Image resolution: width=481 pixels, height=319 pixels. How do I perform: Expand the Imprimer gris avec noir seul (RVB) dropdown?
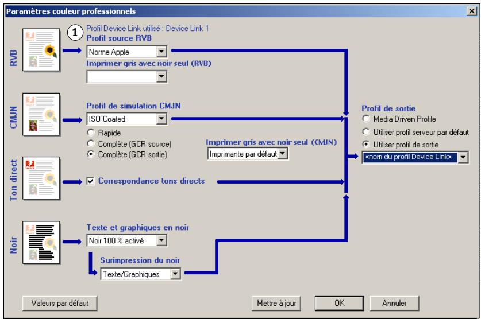click(161, 76)
